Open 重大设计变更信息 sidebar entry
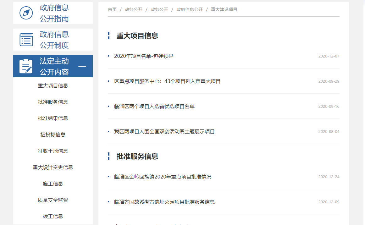This screenshot has width=365, height=225. pyautogui.click(x=53, y=167)
